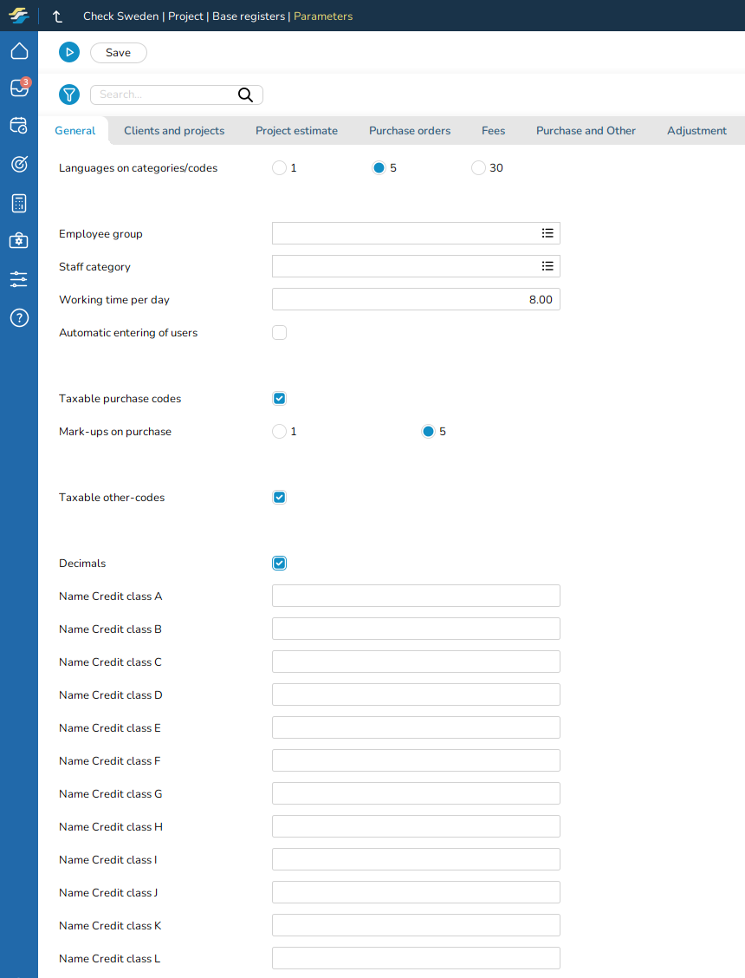Image resolution: width=745 pixels, height=978 pixels.
Task: Select 30 for Languages on categories/codes
Action: click(478, 168)
